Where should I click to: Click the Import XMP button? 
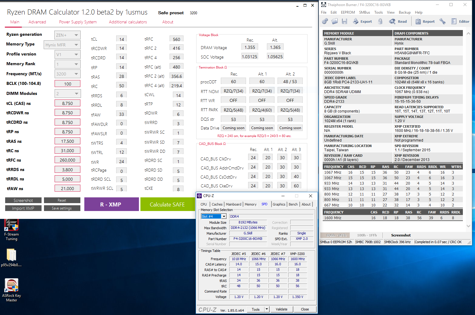[x=23, y=208]
